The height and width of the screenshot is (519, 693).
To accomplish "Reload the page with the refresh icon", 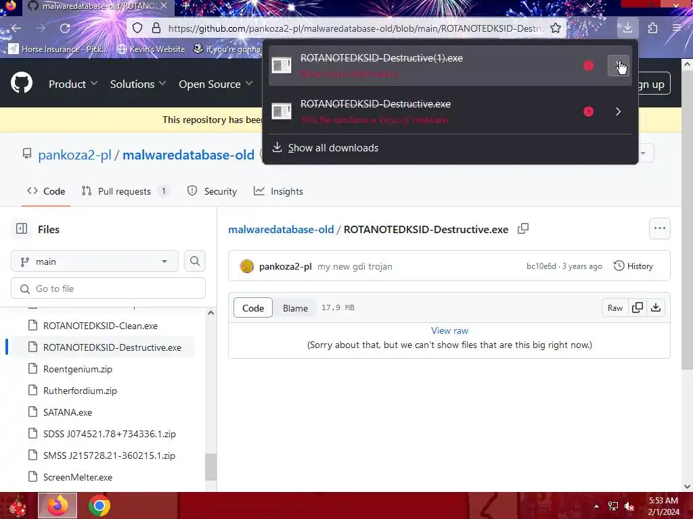I will coord(65,28).
